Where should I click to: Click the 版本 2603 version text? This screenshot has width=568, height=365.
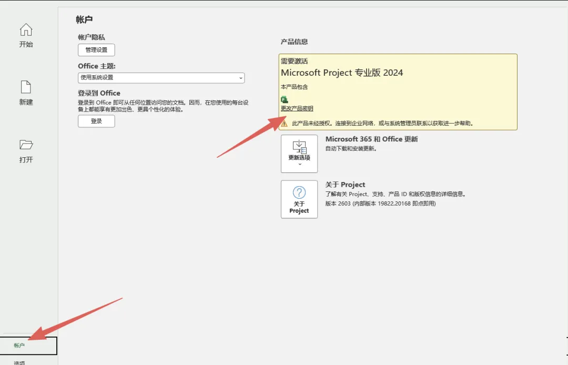click(x=380, y=204)
